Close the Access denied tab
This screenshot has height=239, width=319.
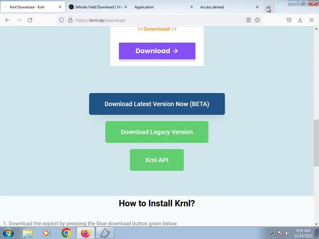[x=257, y=7]
